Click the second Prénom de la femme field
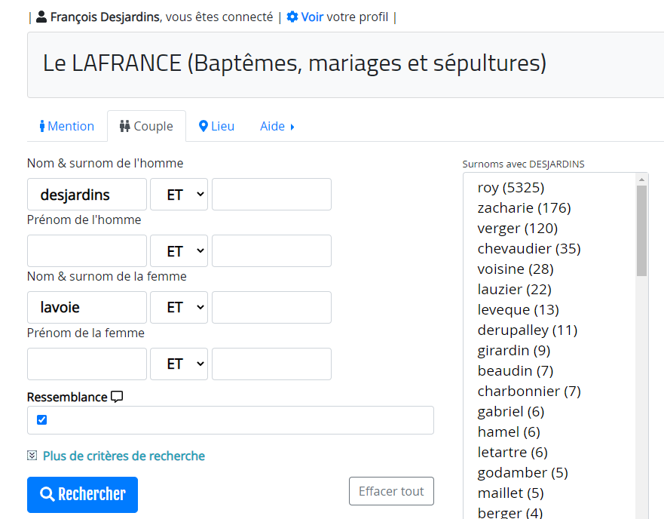The height and width of the screenshot is (519, 664). click(x=271, y=364)
